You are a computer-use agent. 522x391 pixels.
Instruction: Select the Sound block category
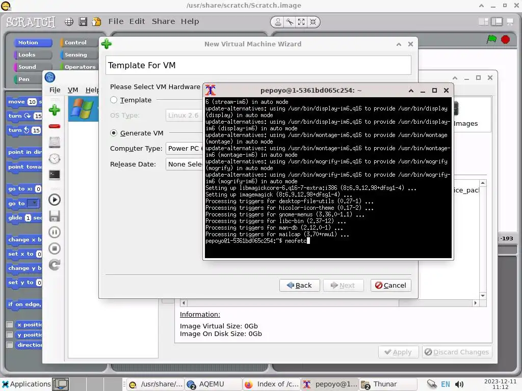33,67
